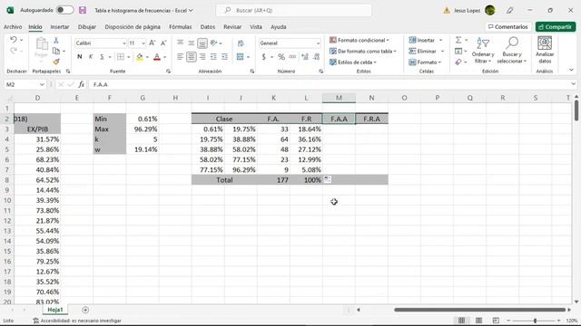Click the Analizar datos button
The image size is (581, 326).
click(545, 51)
